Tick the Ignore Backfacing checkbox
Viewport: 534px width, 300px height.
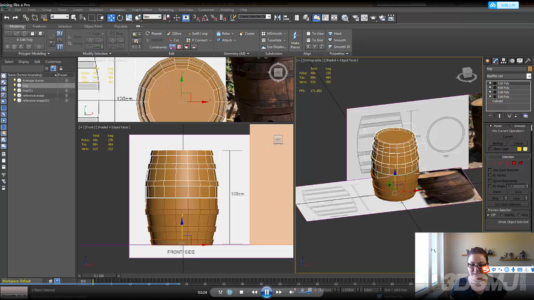[x=490, y=181]
